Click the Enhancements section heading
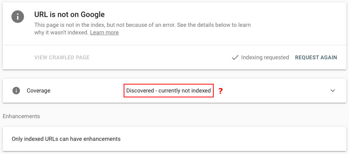This screenshot has height=154, width=349. (21, 116)
